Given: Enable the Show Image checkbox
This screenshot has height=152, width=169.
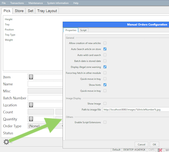Looking at the screenshot, I should pyautogui.click(x=105, y=104).
